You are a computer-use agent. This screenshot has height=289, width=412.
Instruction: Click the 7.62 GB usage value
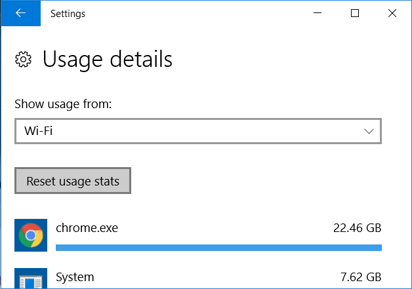(x=361, y=277)
